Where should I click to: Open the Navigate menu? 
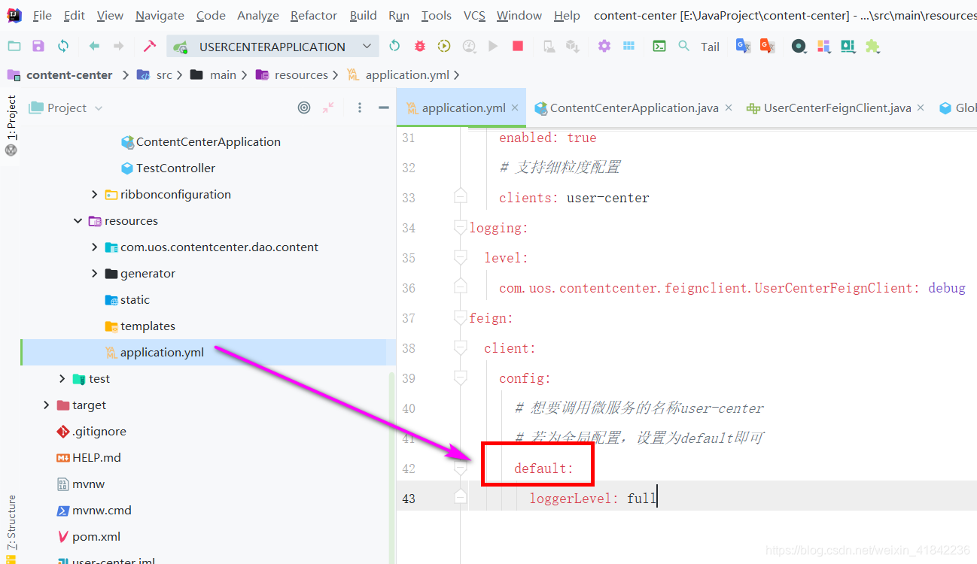click(160, 15)
